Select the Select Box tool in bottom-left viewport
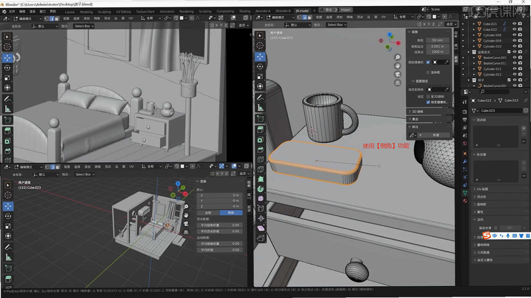Image resolution: width=531 pixels, height=298 pixels. (8, 185)
